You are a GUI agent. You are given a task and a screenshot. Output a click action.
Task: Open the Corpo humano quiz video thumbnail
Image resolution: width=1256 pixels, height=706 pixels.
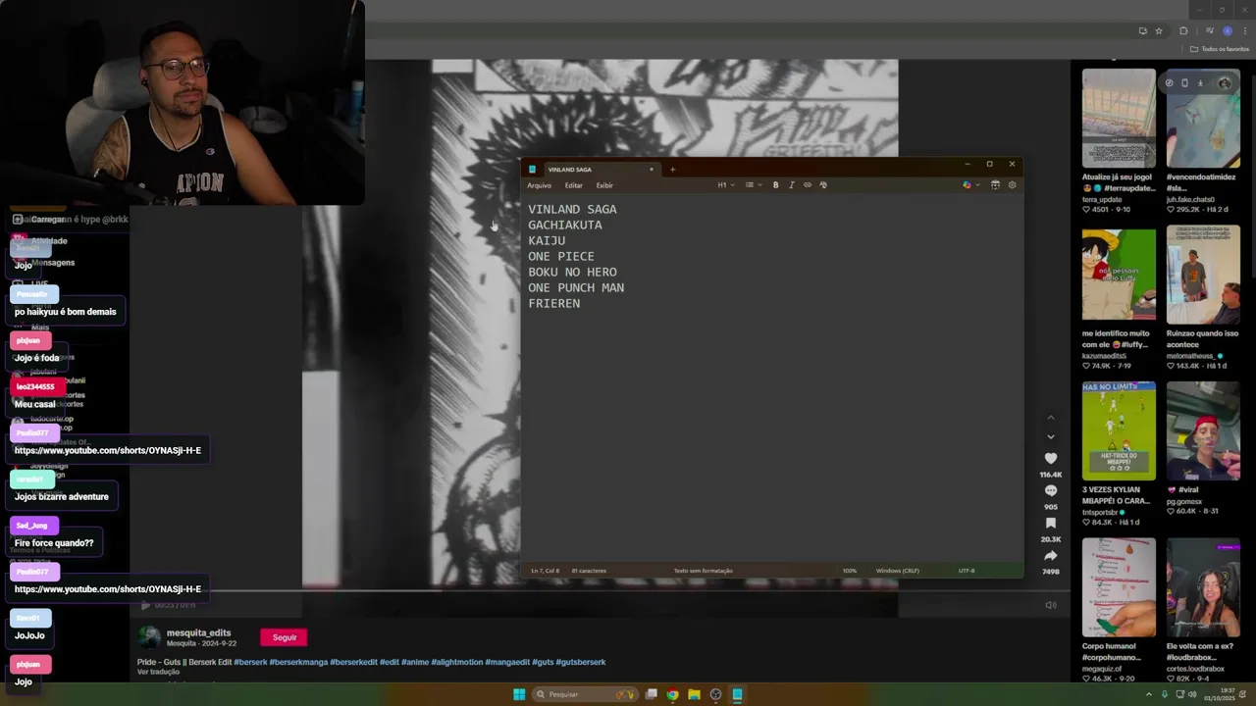coord(1119,587)
